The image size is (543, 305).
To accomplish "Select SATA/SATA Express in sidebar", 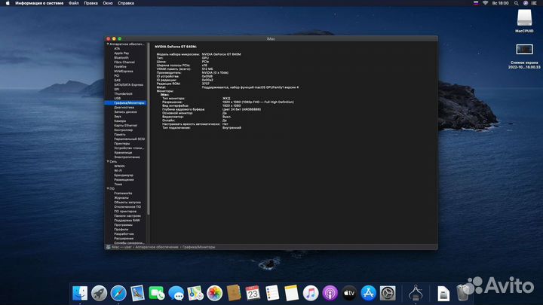I will tap(128, 84).
